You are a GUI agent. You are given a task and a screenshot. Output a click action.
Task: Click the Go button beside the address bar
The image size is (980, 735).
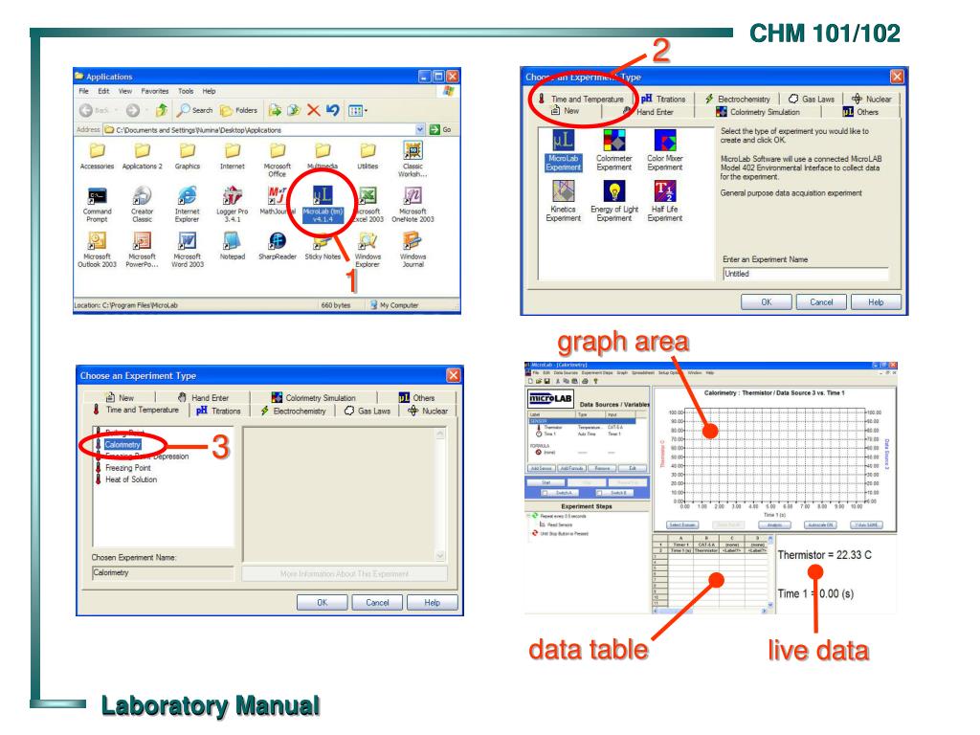[440, 129]
